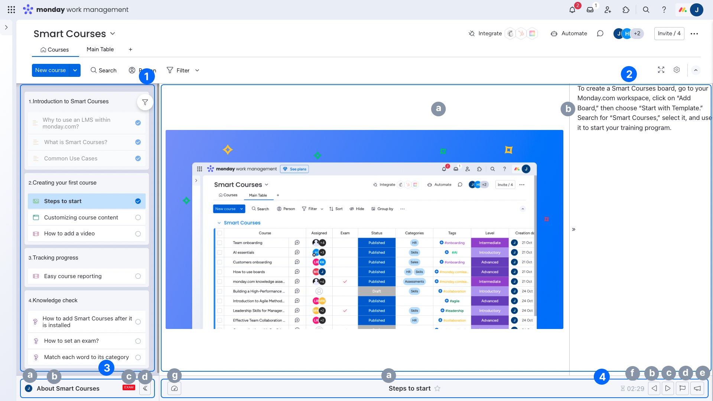Collapse the board header chevron
The width and height of the screenshot is (713, 401).
point(696,70)
